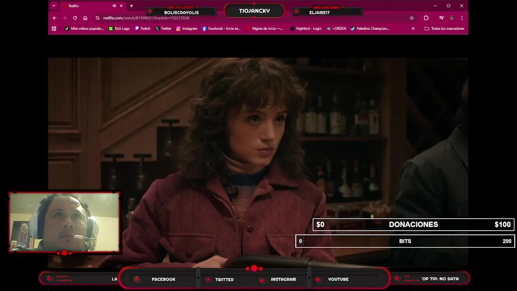517x291 pixels.
Task: Open the Nightbot - Login bookmark
Action: 306,28
